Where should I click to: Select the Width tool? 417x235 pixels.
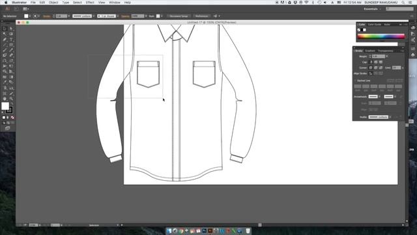point(5,66)
